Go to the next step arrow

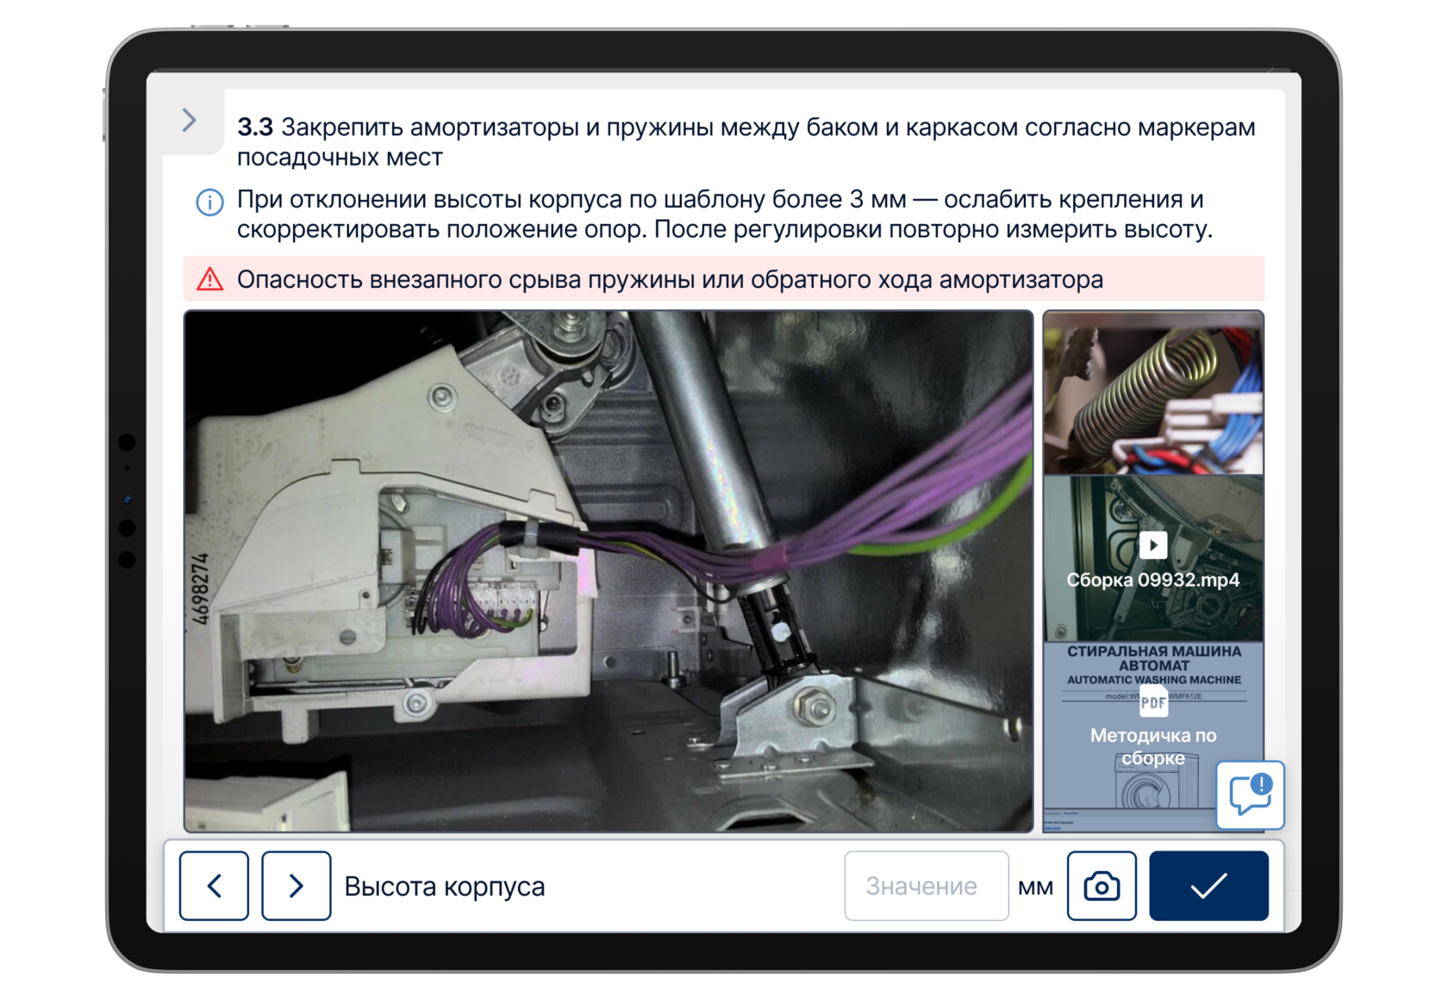[x=296, y=886]
